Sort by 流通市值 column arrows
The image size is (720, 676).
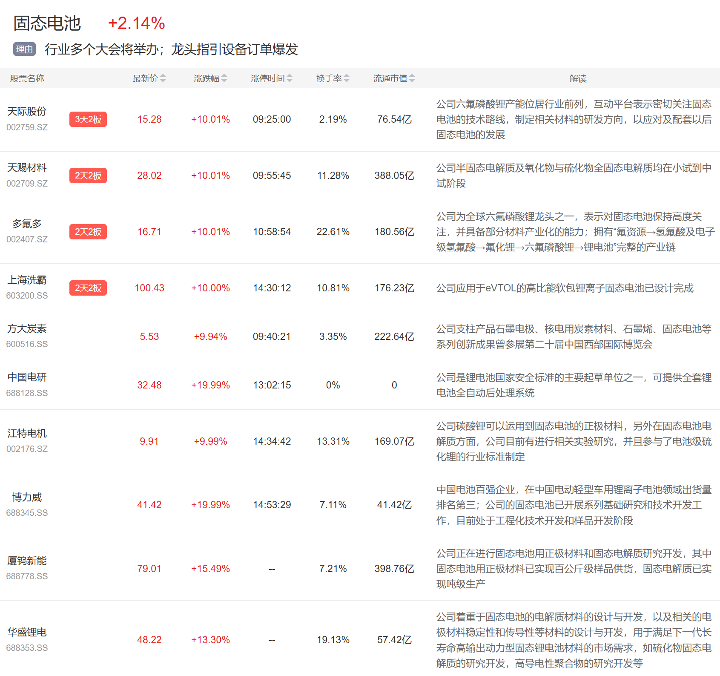[x=412, y=78]
